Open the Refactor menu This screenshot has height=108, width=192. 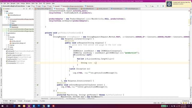(28, 3)
